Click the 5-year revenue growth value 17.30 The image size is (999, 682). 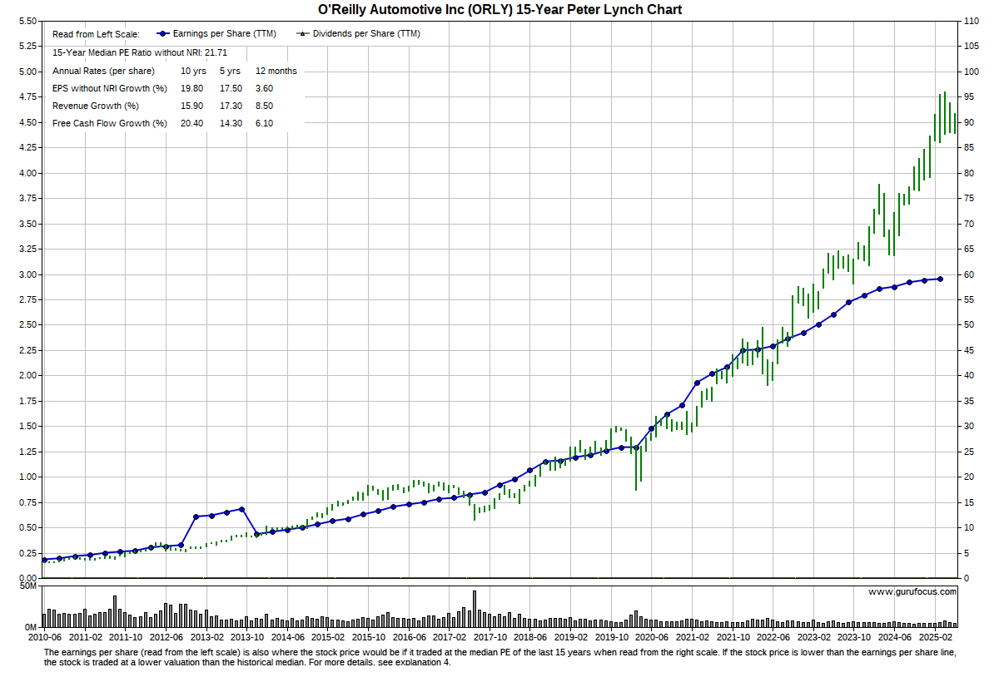point(231,106)
